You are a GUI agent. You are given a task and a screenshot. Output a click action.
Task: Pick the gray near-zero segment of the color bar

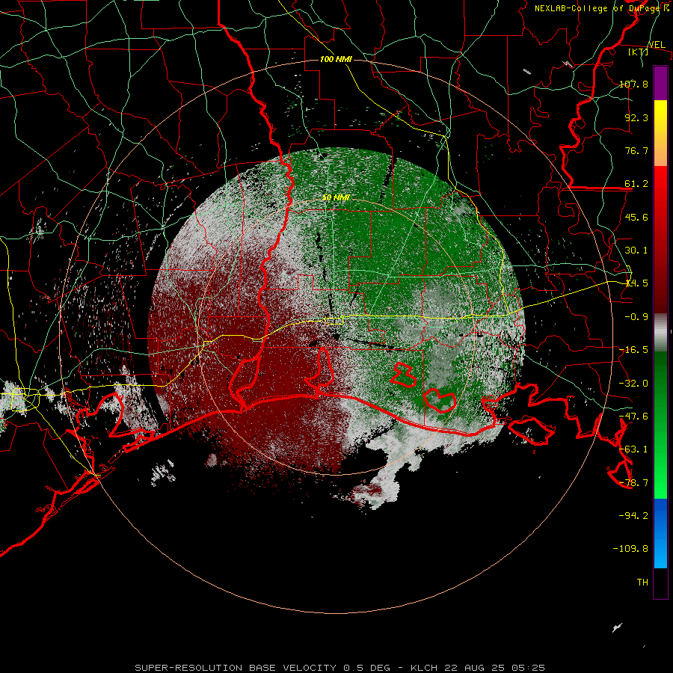660,333
